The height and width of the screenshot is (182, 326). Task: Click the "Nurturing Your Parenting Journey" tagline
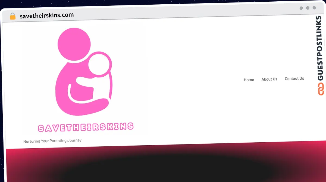click(52, 141)
